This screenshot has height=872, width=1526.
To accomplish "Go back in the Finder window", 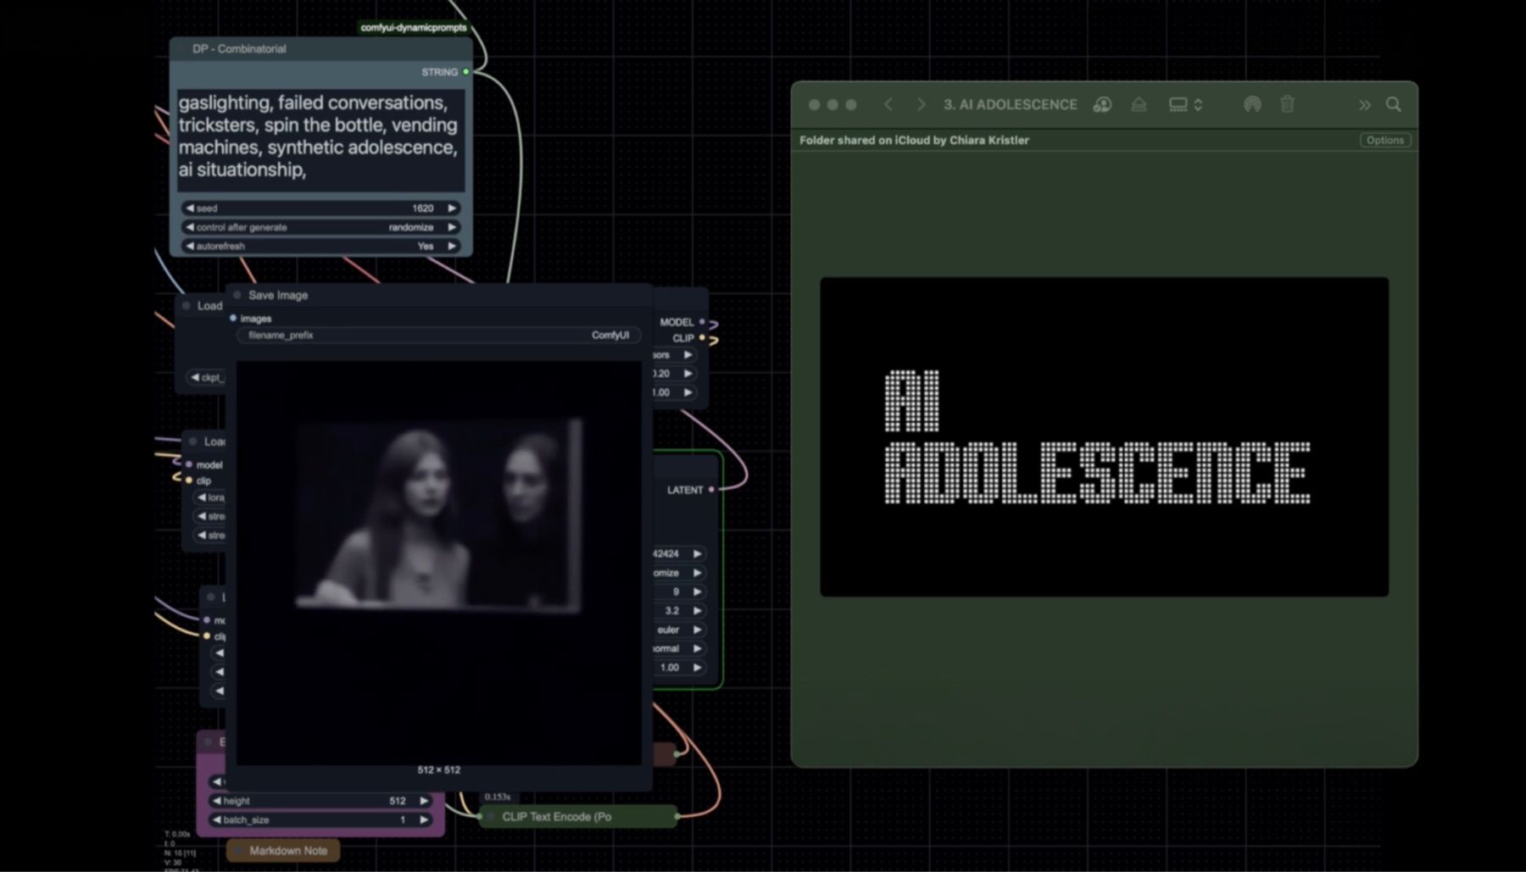I will 888,104.
